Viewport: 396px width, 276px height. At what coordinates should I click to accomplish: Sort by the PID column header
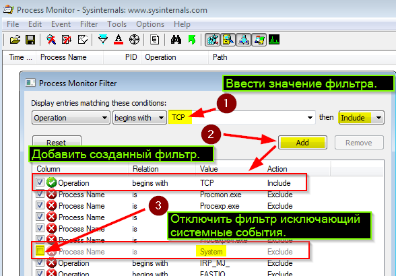point(123,57)
